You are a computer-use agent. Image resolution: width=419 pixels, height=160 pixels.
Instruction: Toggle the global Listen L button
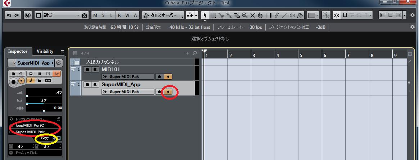click(111, 15)
